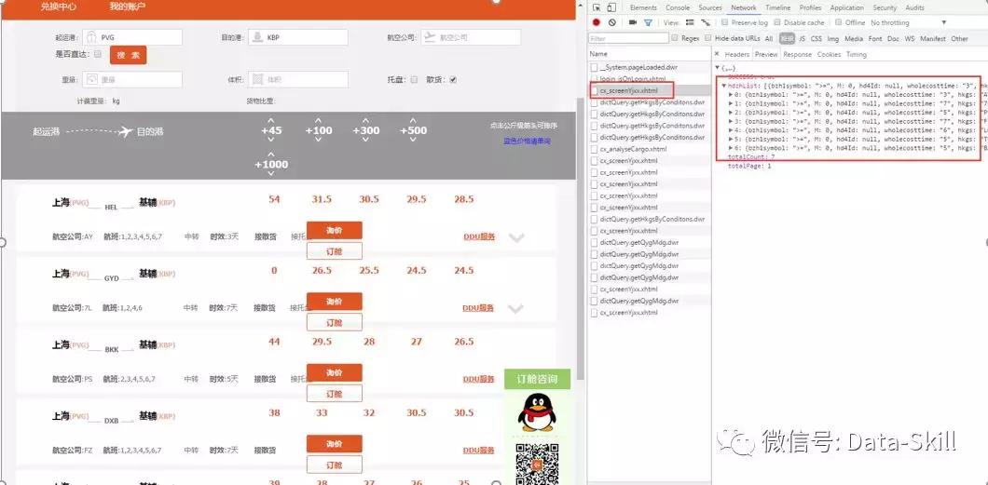Viewport: 988px width, 485px height.
Task: Click DDU服务 link on the BKK route
Action: (x=479, y=379)
